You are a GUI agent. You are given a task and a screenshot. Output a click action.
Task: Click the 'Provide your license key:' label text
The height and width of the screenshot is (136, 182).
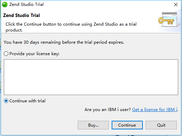tap(34, 54)
